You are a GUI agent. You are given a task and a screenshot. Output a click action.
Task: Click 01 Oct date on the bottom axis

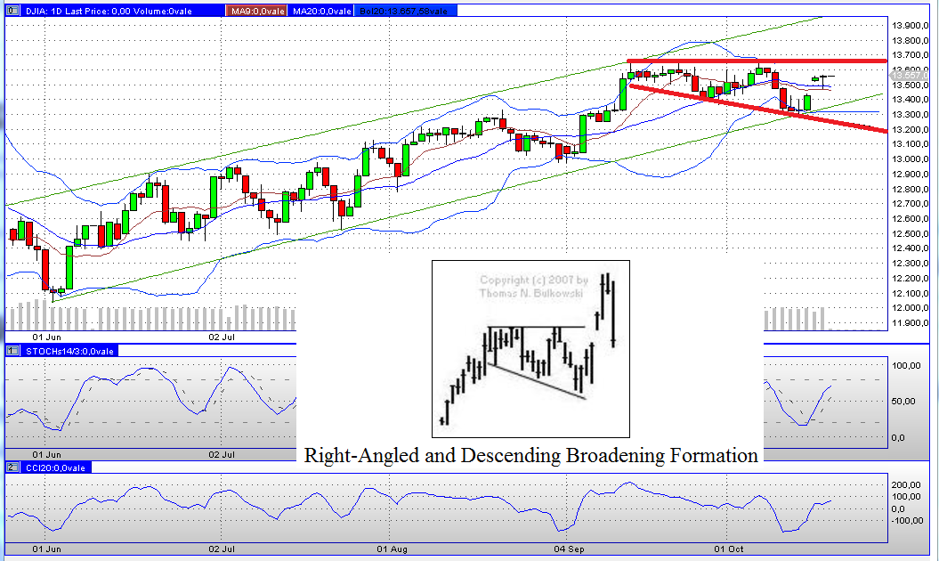pos(729,549)
